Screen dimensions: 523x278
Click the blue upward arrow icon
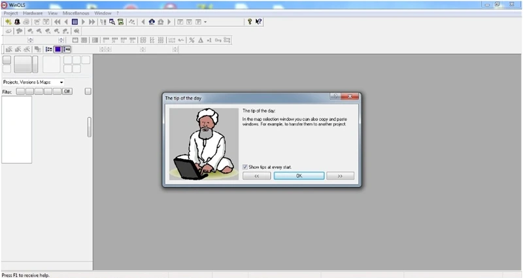[152, 22]
